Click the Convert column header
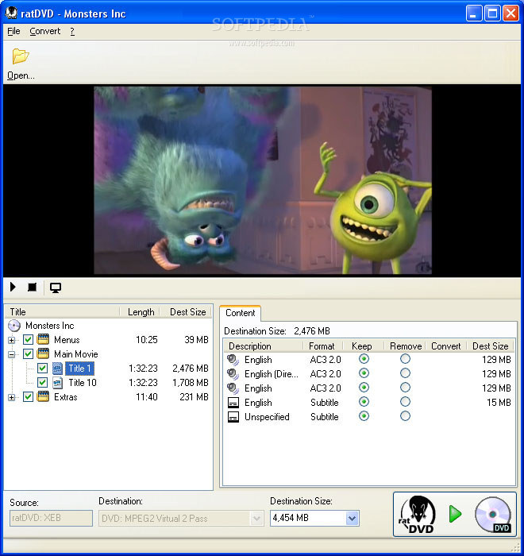Image resolution: width=524 pixels, height=556 pixels. click(x=445, y=346)
